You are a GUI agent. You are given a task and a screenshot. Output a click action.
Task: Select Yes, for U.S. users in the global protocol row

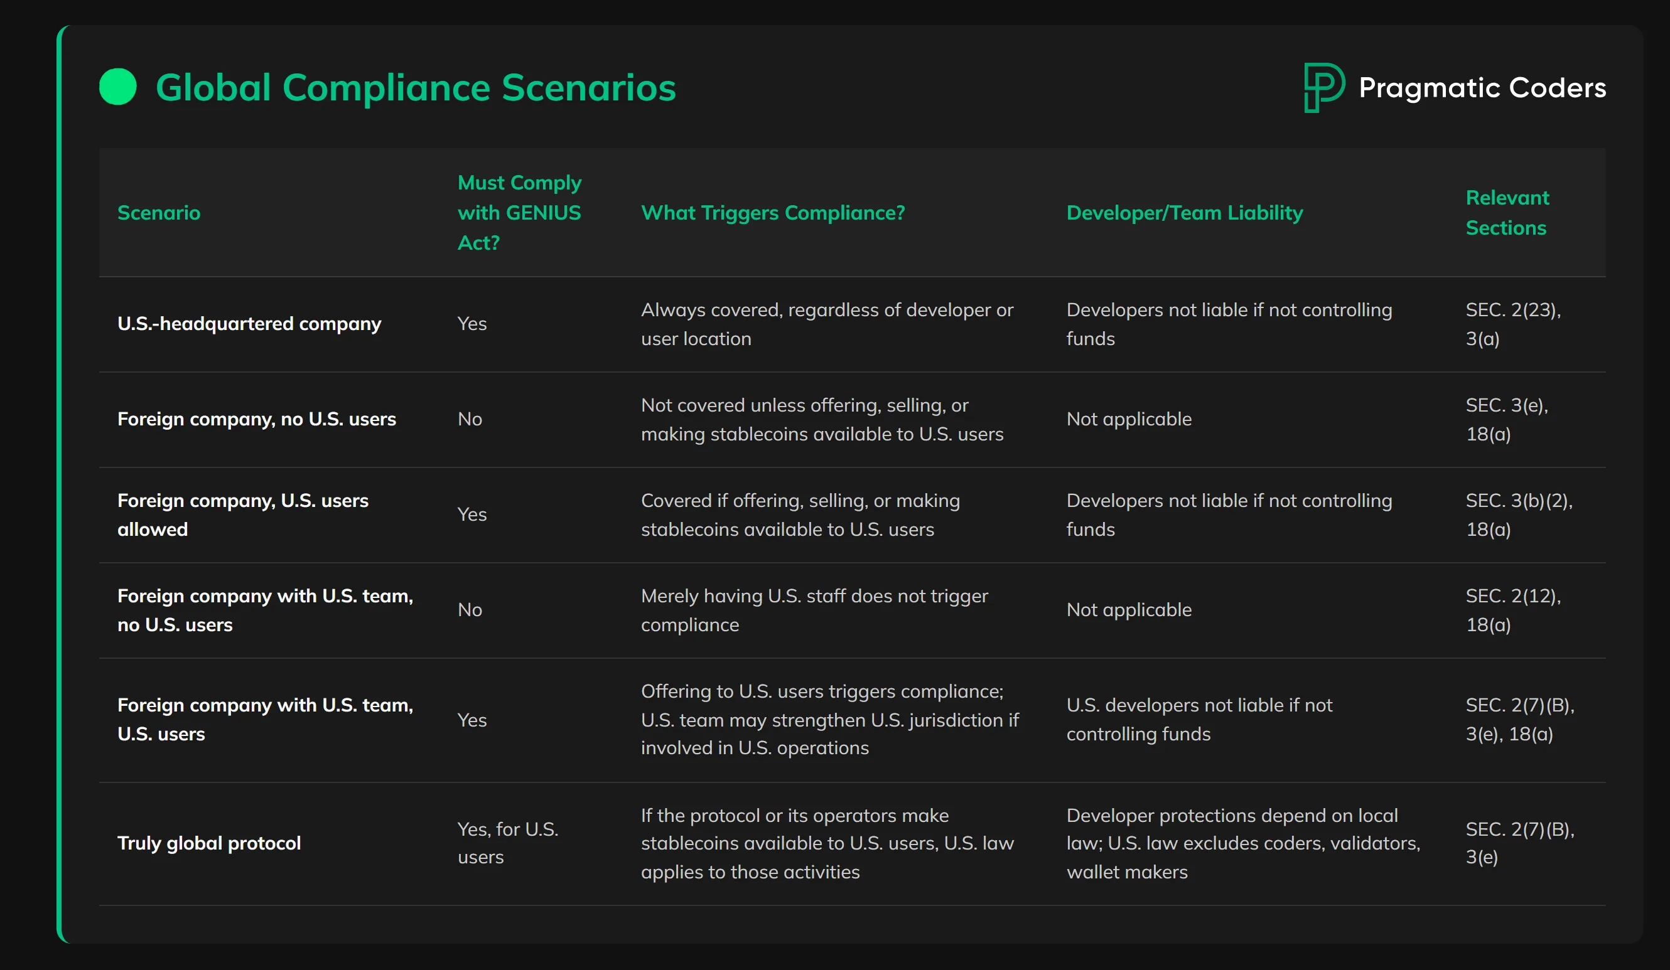508,842
